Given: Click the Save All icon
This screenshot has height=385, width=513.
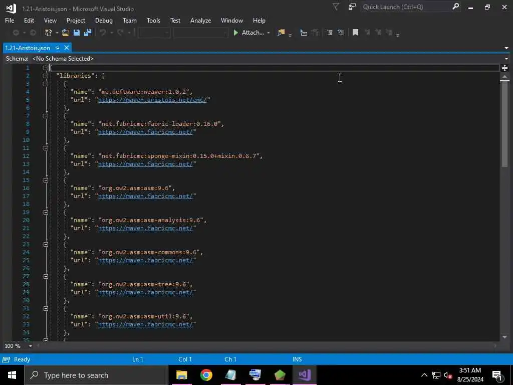Looking at the screenshot, I should tap(88, 33).
